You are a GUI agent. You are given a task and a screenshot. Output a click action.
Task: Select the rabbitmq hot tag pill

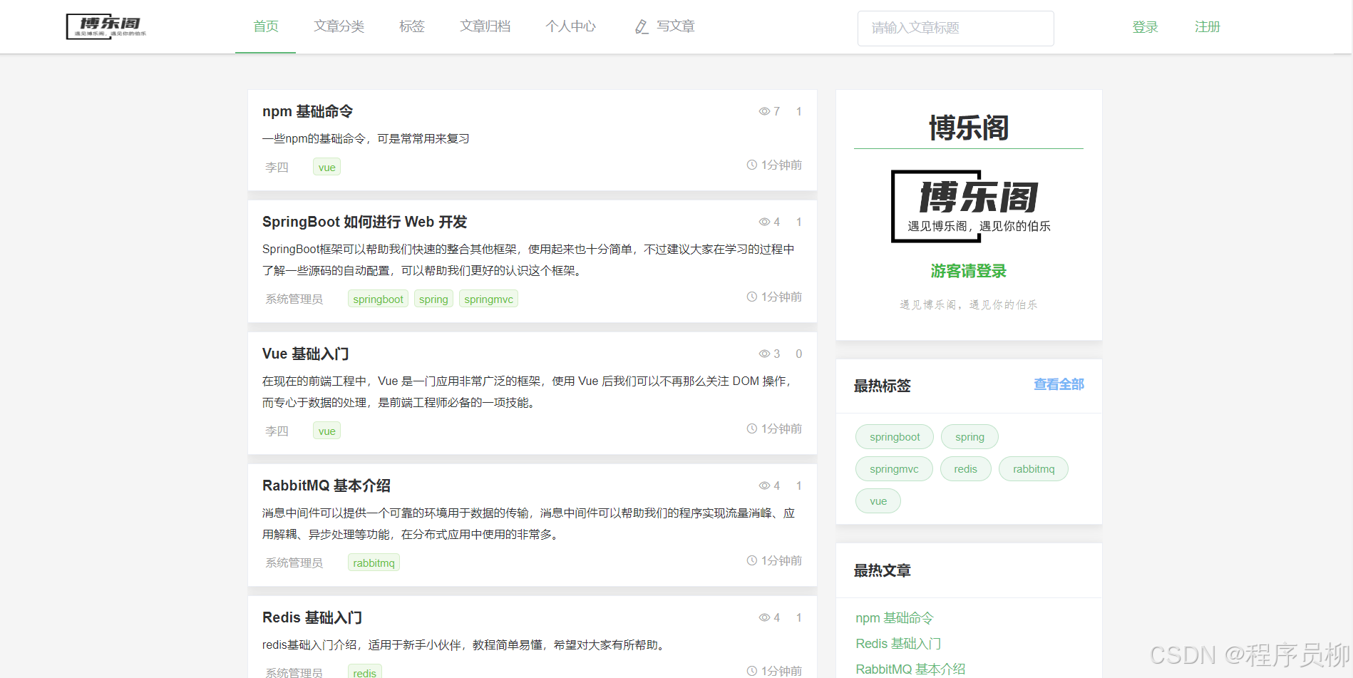1034,469
